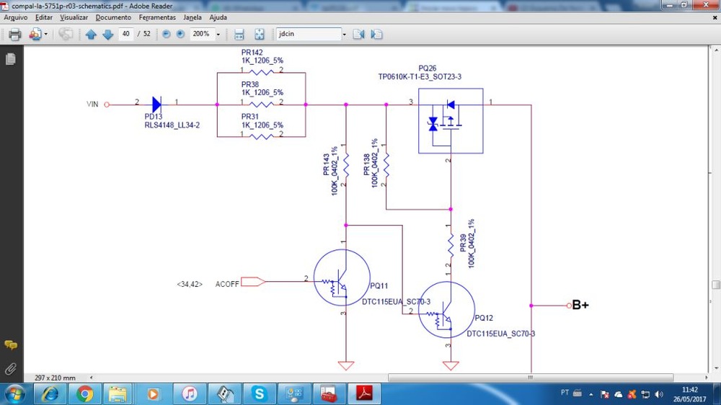Screen dimensions: 721x405
Task: Expand the find box options dropdown
Action: 344,34
